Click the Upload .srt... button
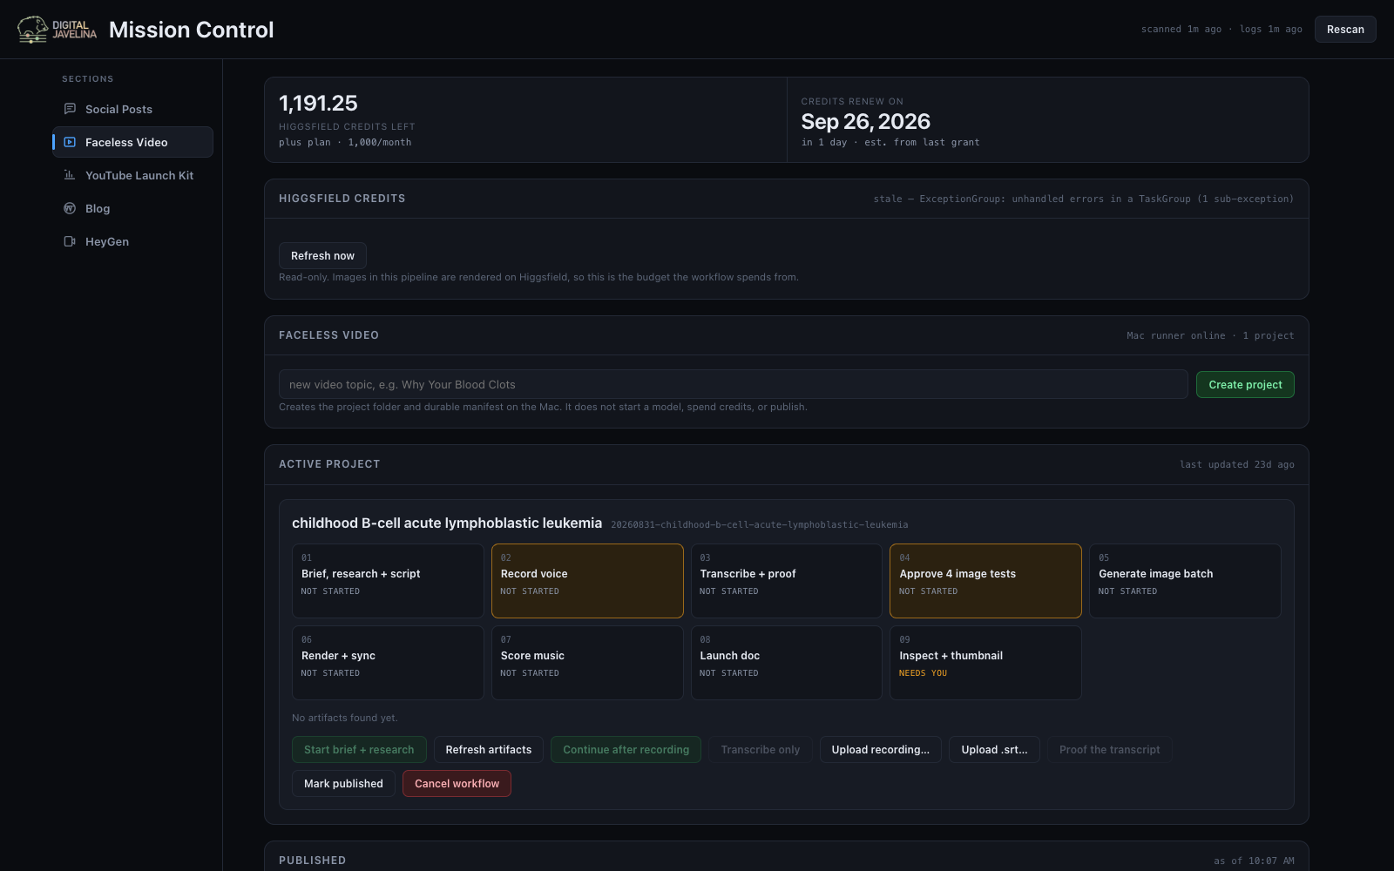 [994, 750]
